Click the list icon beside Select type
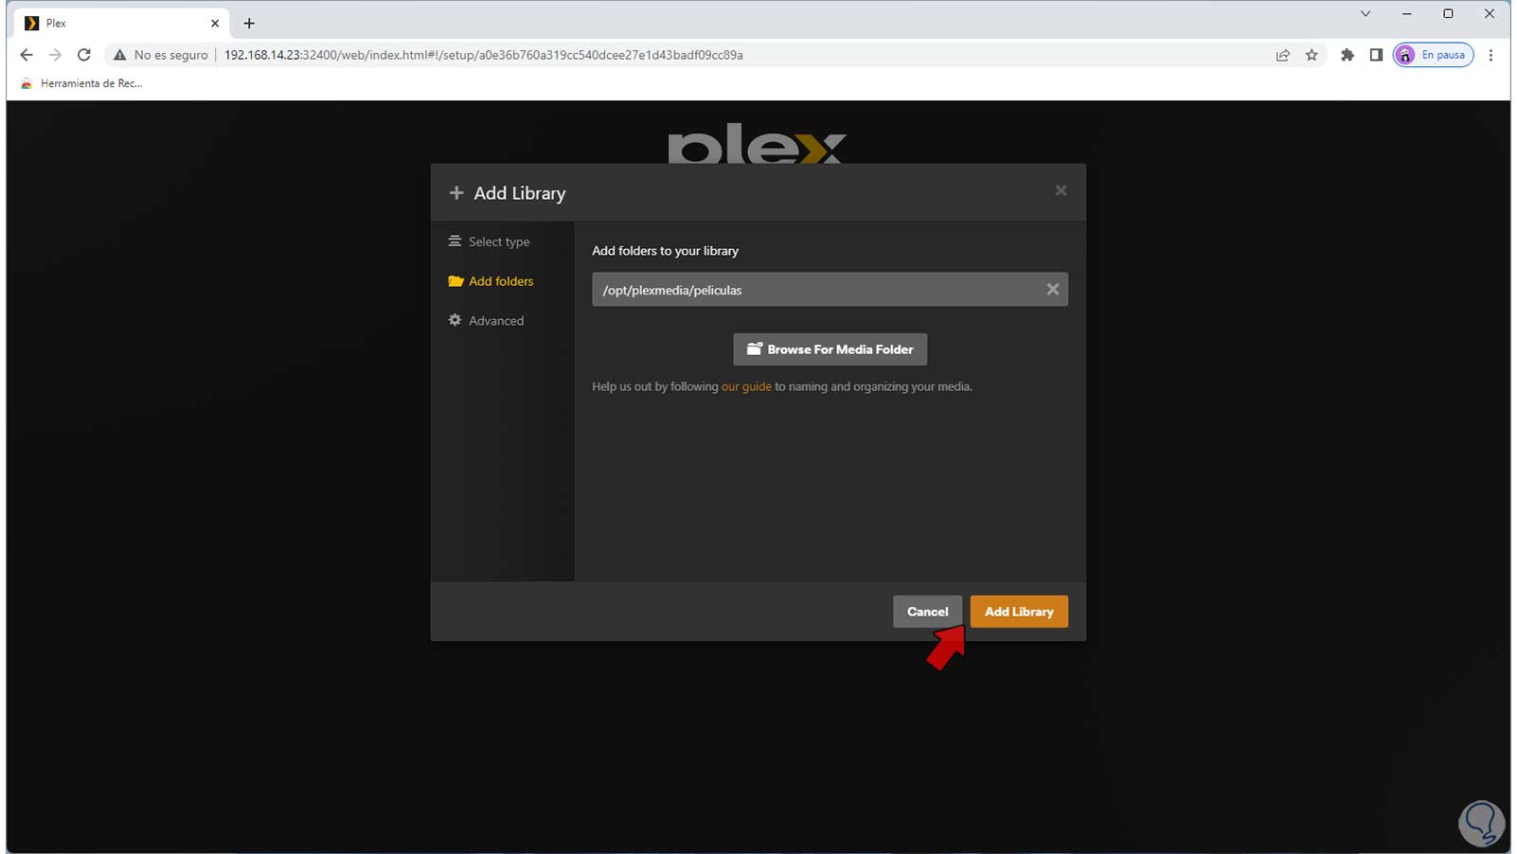The width and height of the screenshot is (1517, 854). pos(455,241)
